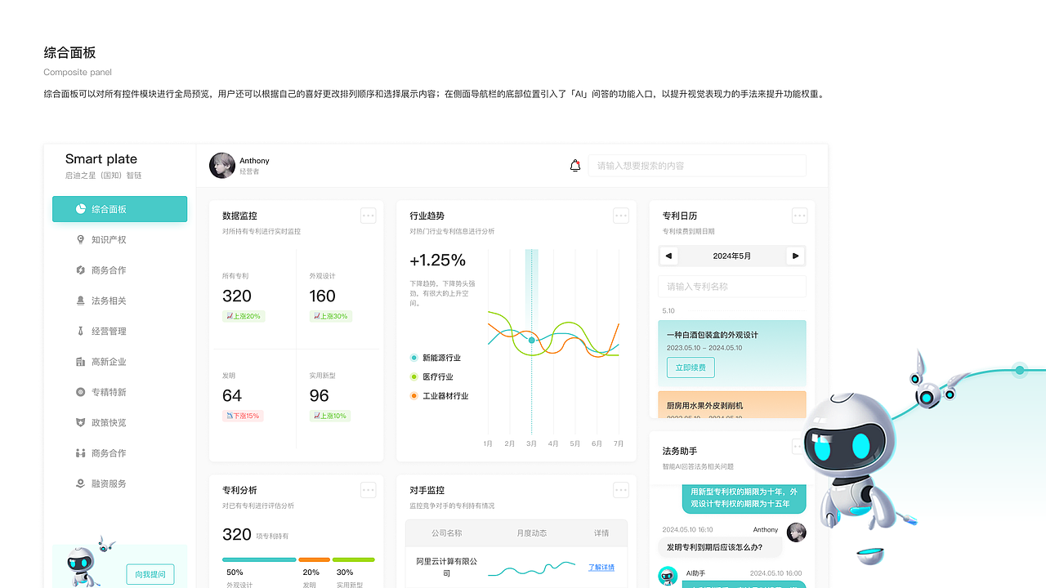The image size is (1046, 588).
Task: Open 专利分析 card more options menu
Action: (369, 490)
